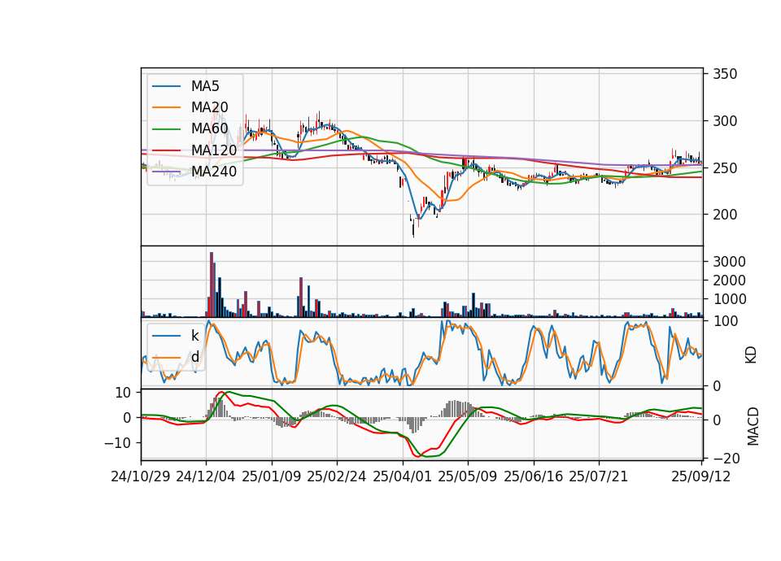Click the 25/07/21 date axis label
781x561 pixels.
click(x=599, y=476)
